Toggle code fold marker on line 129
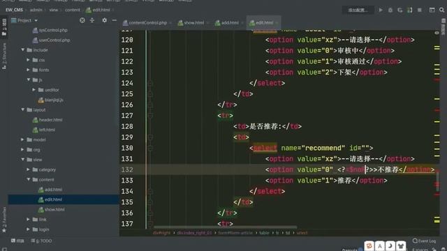The height and width of the screenshot is (251, 447). (150, 137)
